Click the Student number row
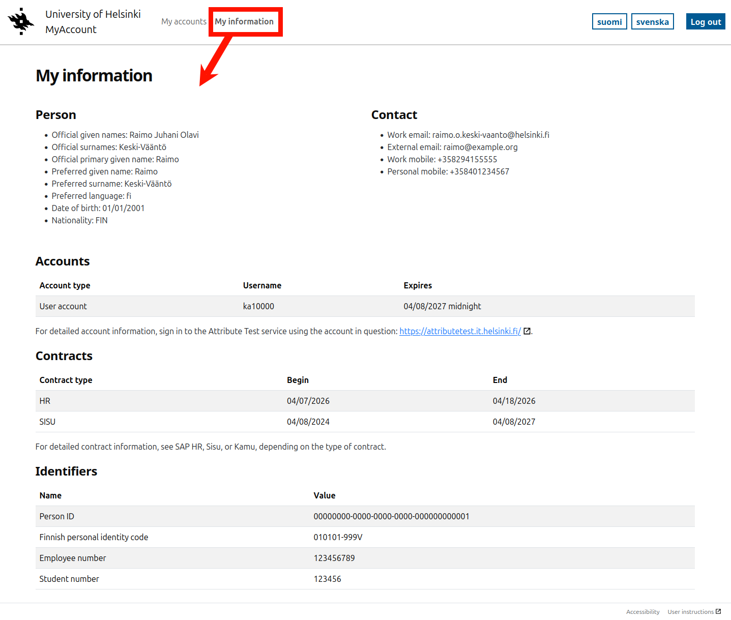731x620 pixels. point(365,579)
